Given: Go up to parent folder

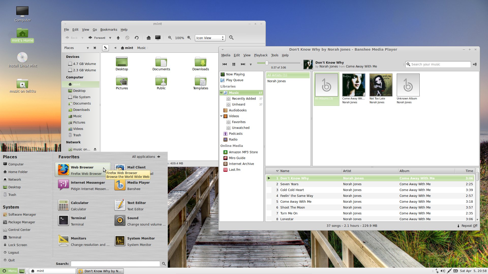Looking at the screenshot, I should pos(118,38).
